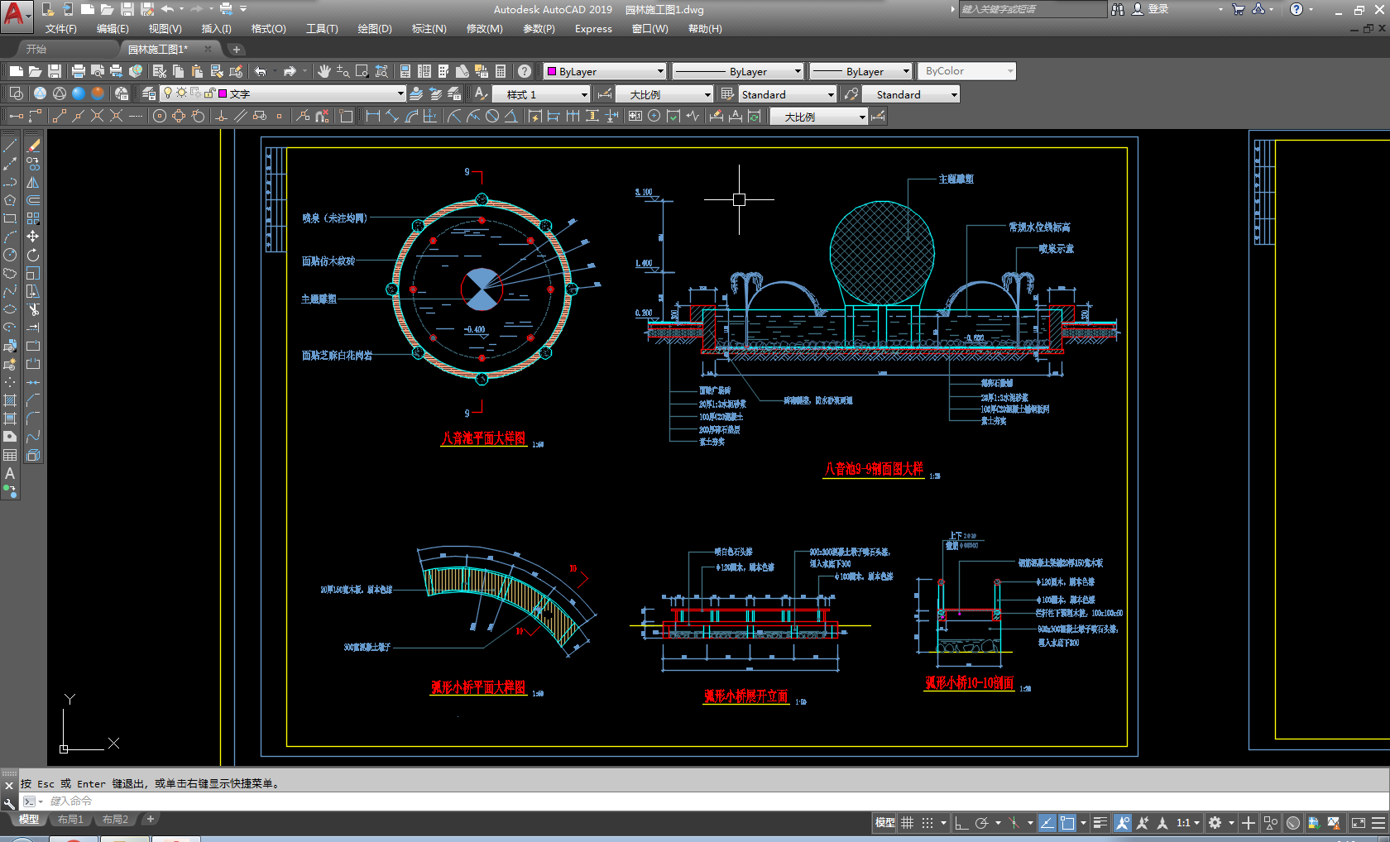Select the Move modify tool
Image resolution: width=1390 pixels, height=842 pixels.
33,237
